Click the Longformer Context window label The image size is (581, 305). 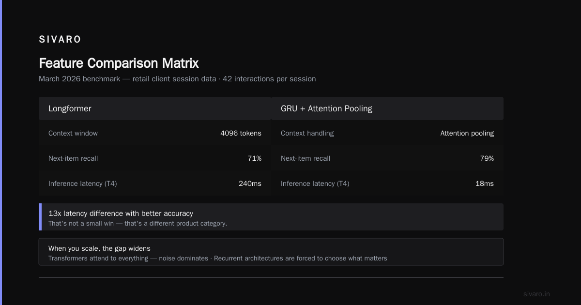pos(73,133)
